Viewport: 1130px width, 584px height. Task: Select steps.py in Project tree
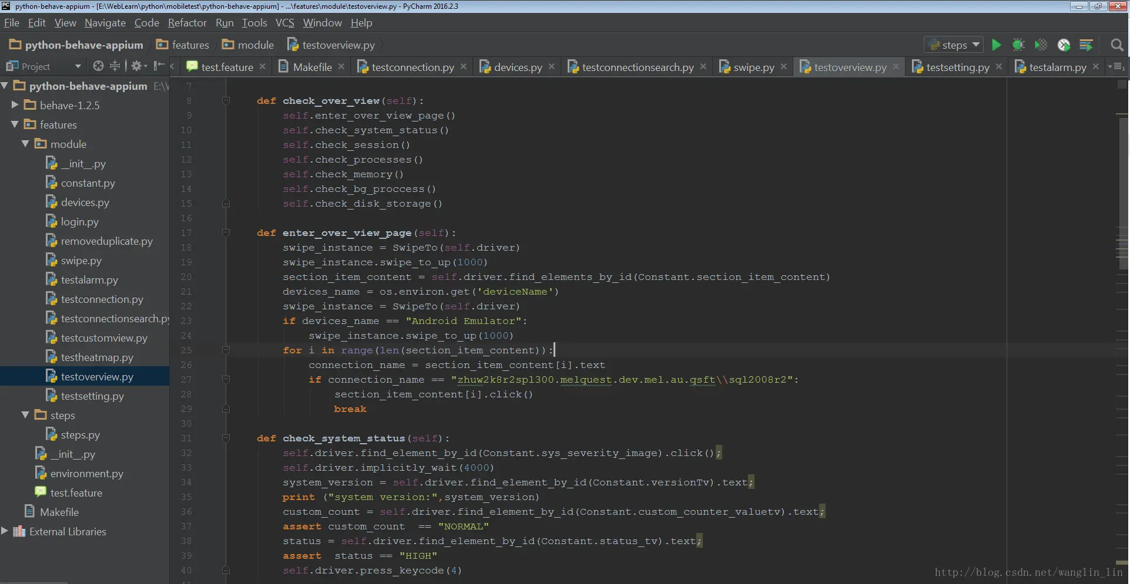click(81, 435)
